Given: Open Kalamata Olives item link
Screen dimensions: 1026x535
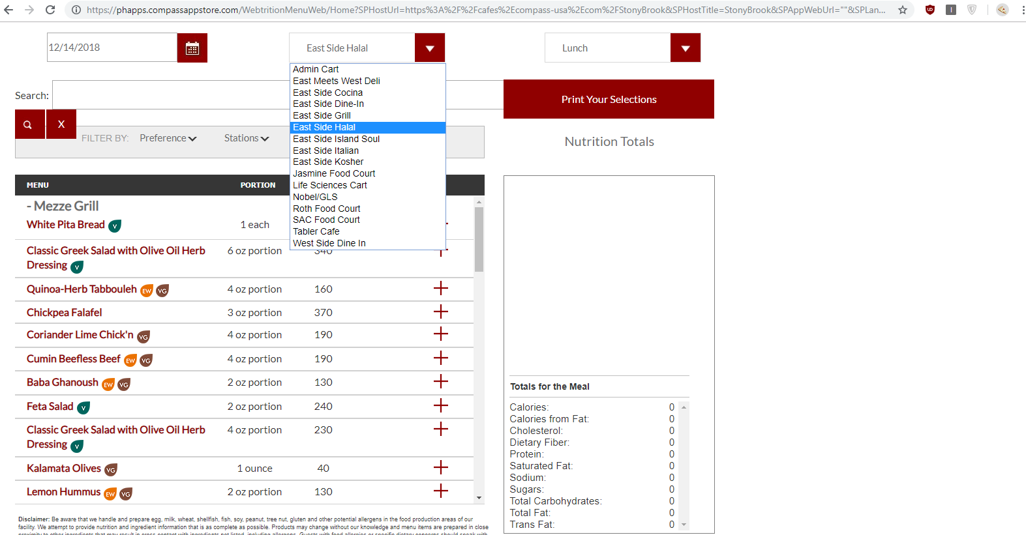Looking at the screenshot, I should pos(63,468).
